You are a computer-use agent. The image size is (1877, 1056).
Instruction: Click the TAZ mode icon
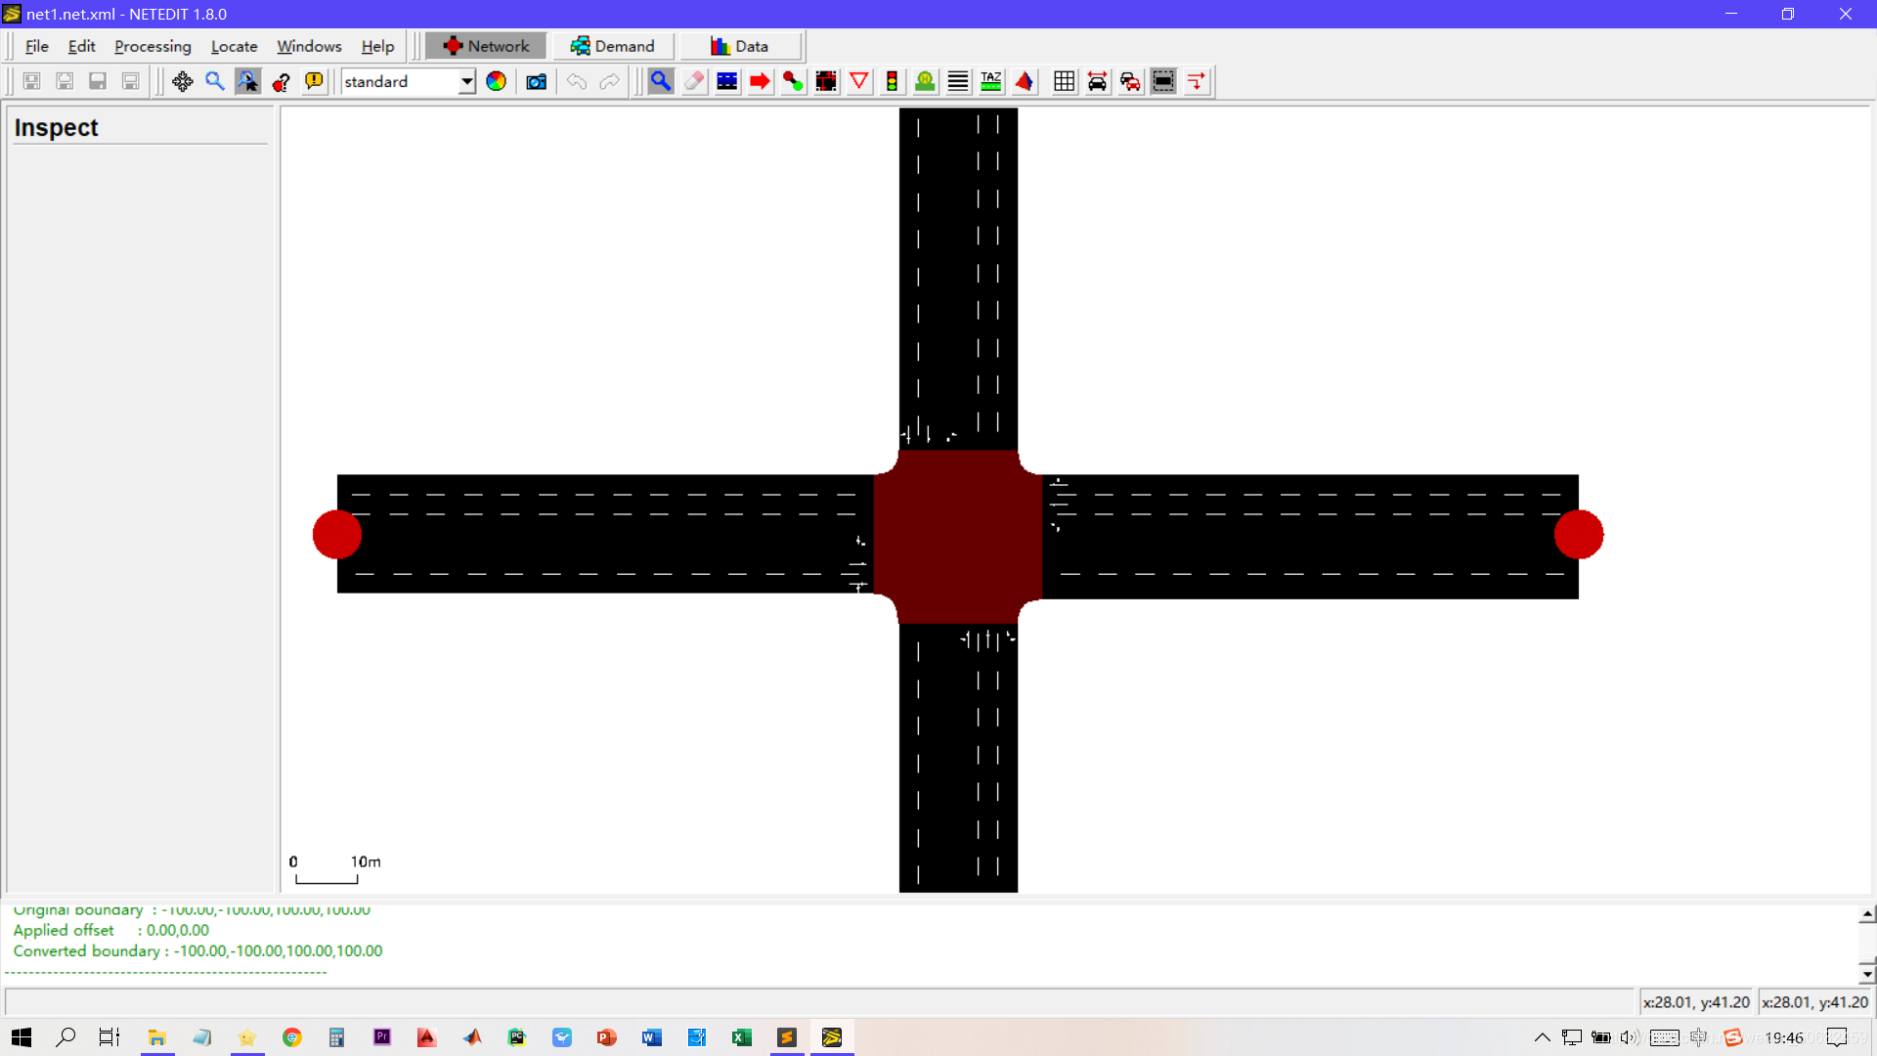[x=990, y=81]
